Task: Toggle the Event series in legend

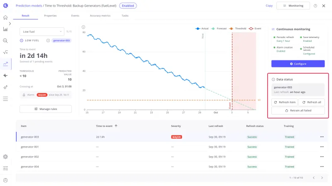Action: click(255, 29)
